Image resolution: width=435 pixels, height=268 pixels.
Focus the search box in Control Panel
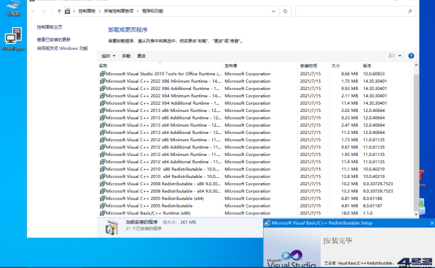click(355, 12)
